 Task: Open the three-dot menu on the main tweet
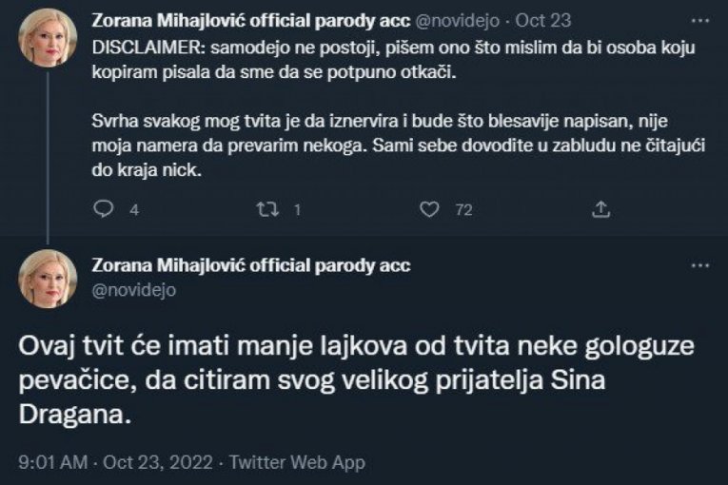click(x=701, y=267)
